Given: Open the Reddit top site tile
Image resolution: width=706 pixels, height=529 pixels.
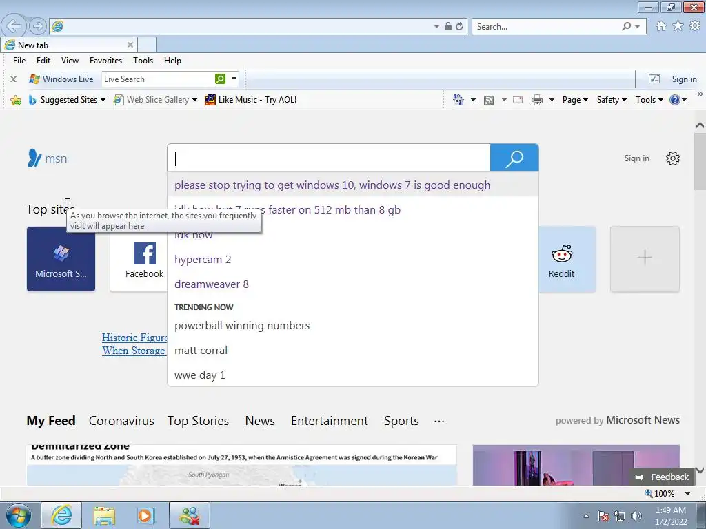Looking at the screenshot, I should tap(567, 260).
